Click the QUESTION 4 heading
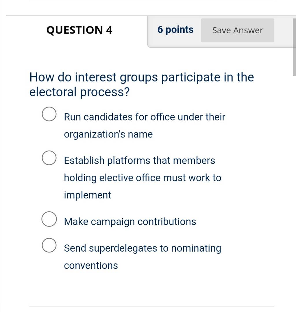296x312 pixels. click(x=79, y=30)
